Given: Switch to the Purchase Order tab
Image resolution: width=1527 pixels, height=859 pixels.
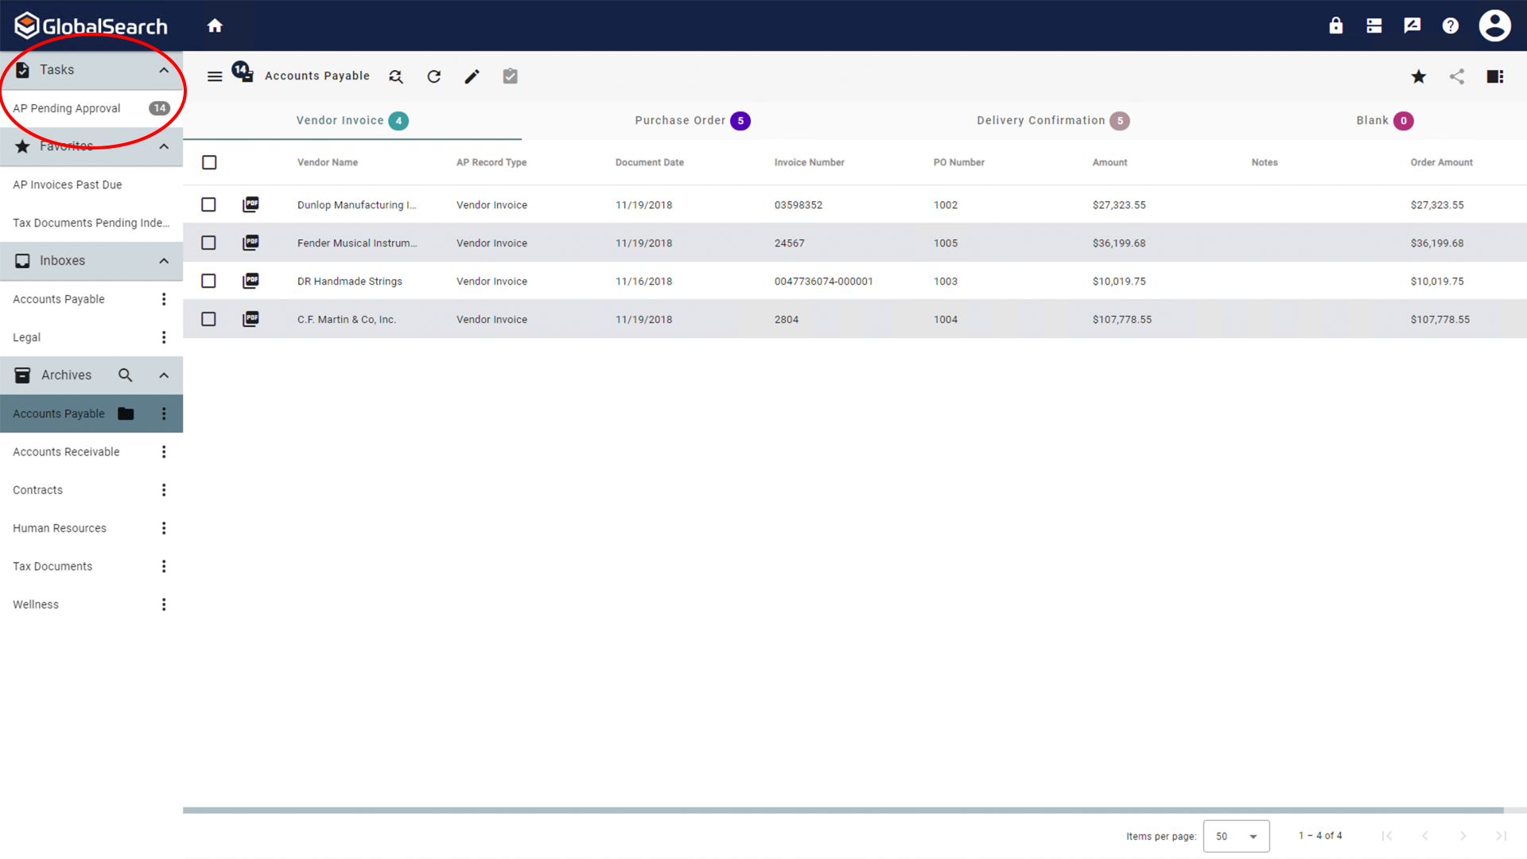Looking at the screenshot, I should [x=682, y=120].
